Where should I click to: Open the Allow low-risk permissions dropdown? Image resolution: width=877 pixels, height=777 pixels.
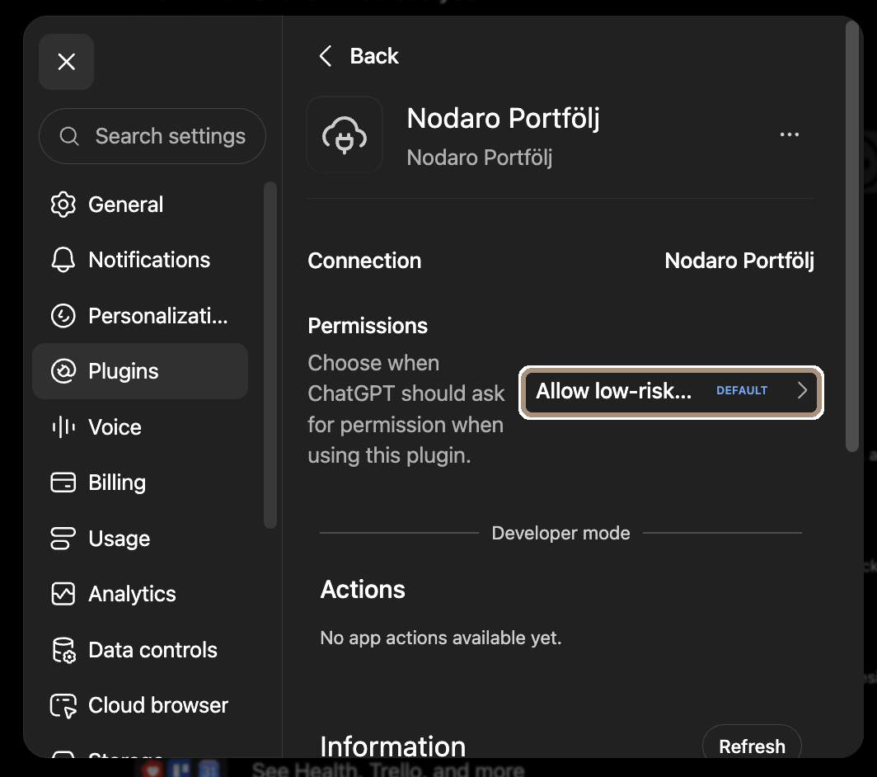671,391
